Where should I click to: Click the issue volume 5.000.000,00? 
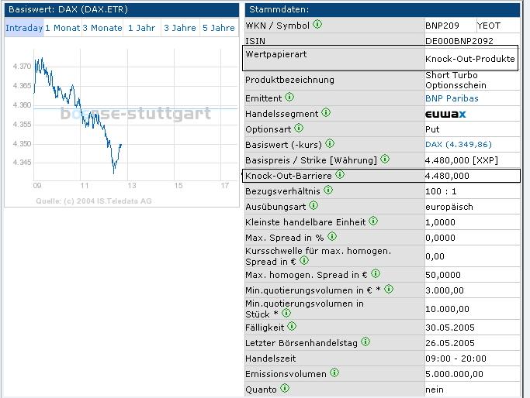[x=454, y=374]
